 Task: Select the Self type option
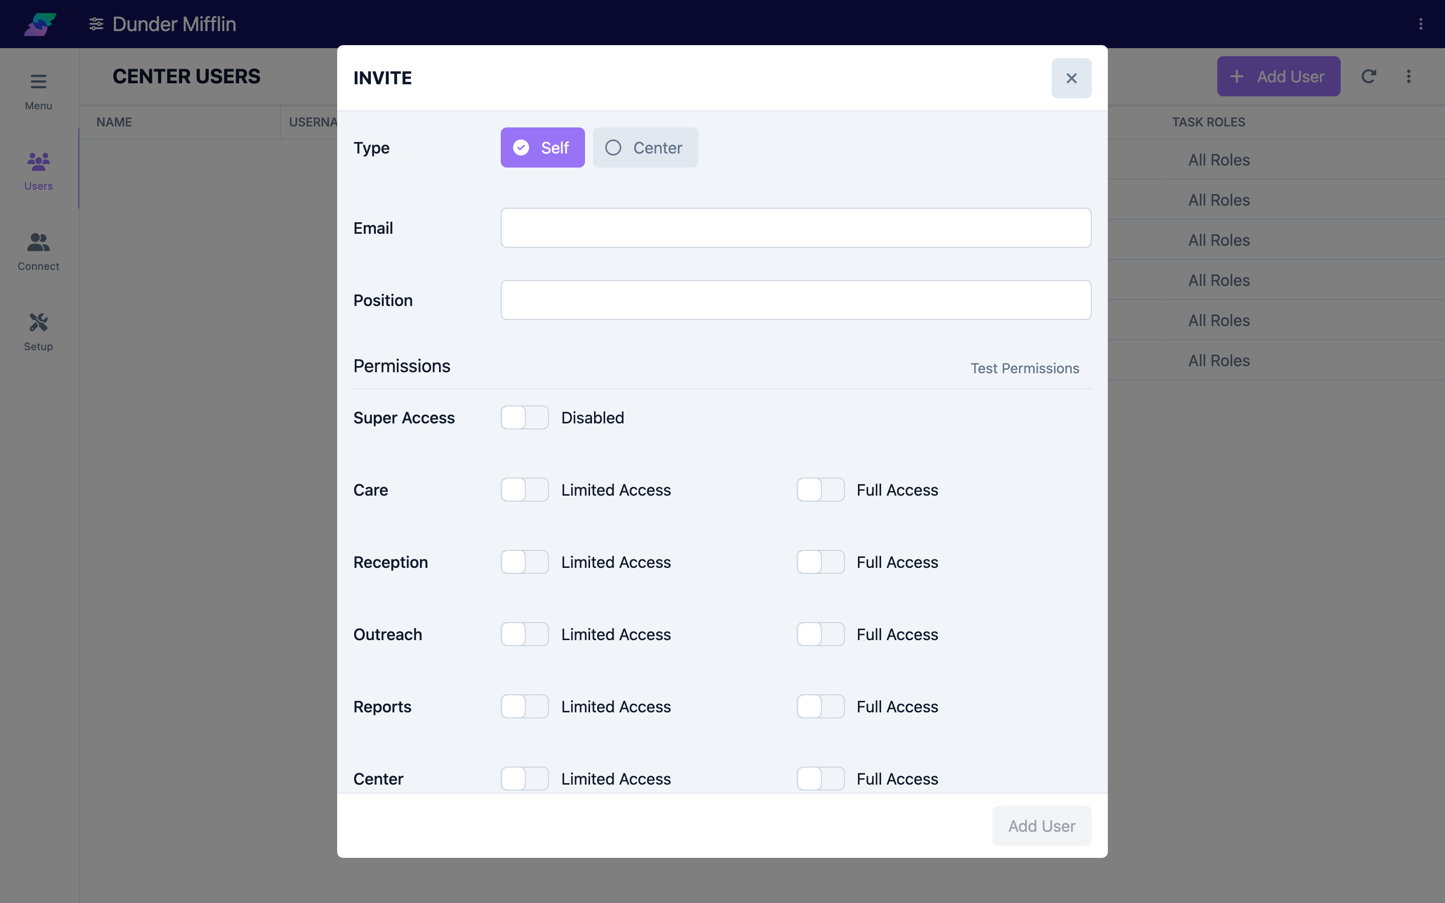coord(542,147)
